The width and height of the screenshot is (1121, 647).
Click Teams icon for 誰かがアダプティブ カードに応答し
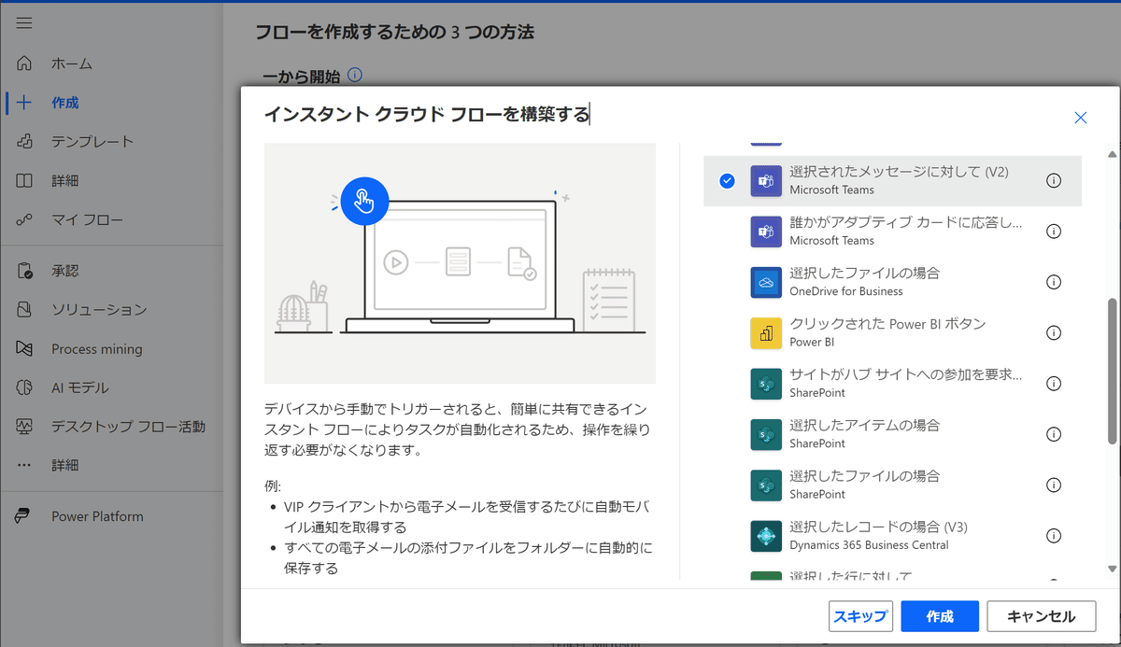click(766, 232)
